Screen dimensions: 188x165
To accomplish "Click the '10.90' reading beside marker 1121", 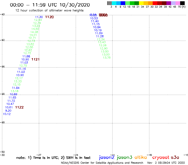I will pos(25,60).
